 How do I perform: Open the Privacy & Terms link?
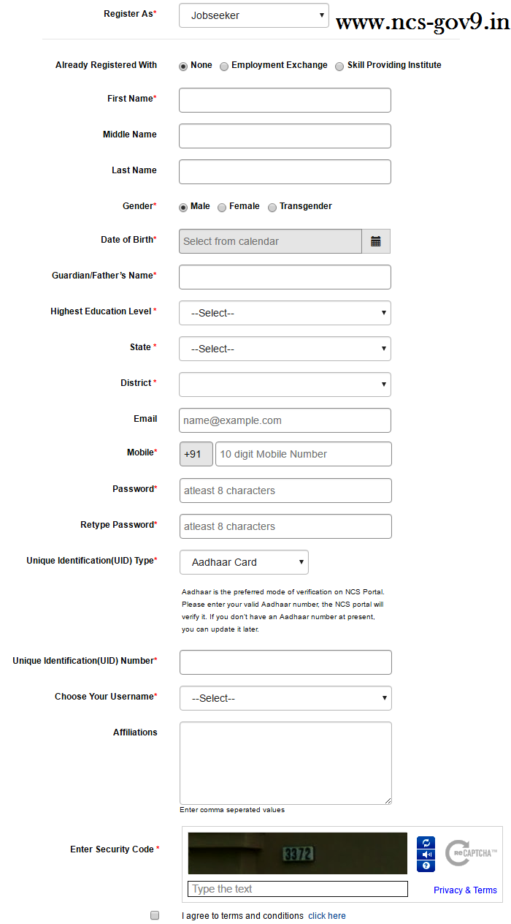pos(465,890)
